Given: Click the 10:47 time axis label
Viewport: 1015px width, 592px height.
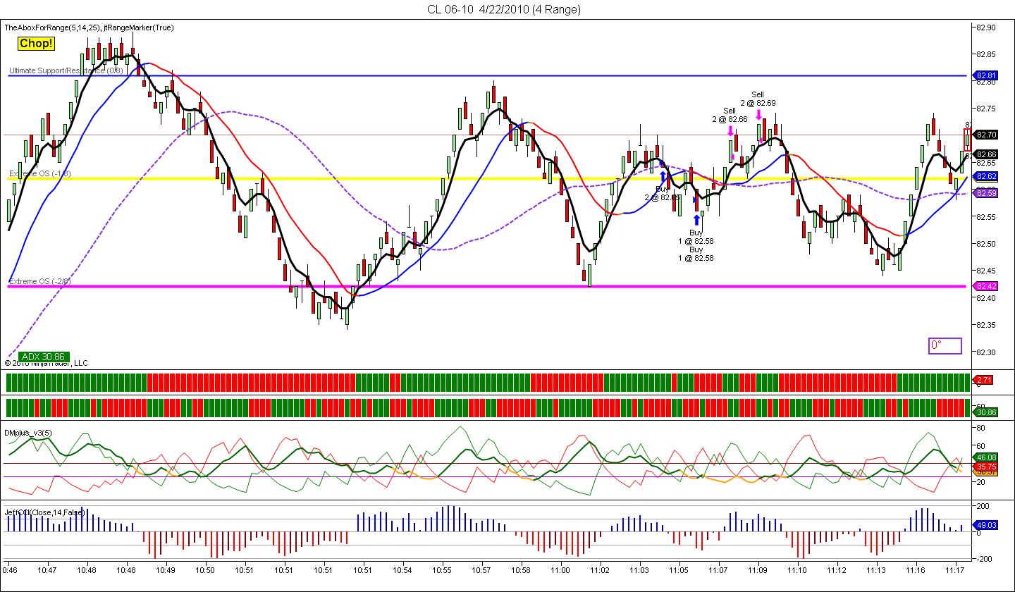Looking at the screenshot, I should pos(47,569).
